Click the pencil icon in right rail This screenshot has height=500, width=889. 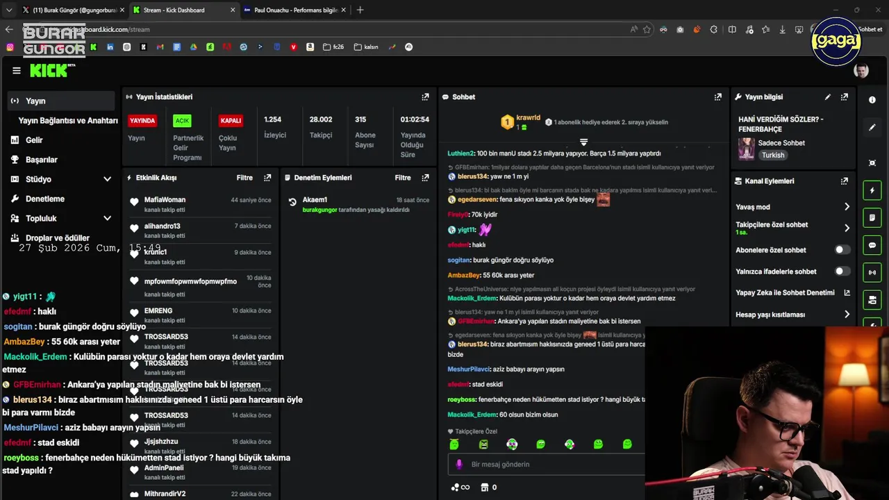(x=872, y=128)
